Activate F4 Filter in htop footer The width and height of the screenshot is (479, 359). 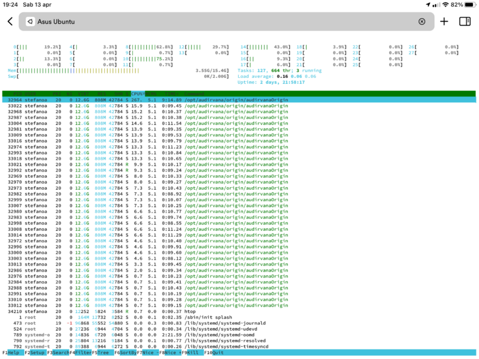tap(81, 352)
